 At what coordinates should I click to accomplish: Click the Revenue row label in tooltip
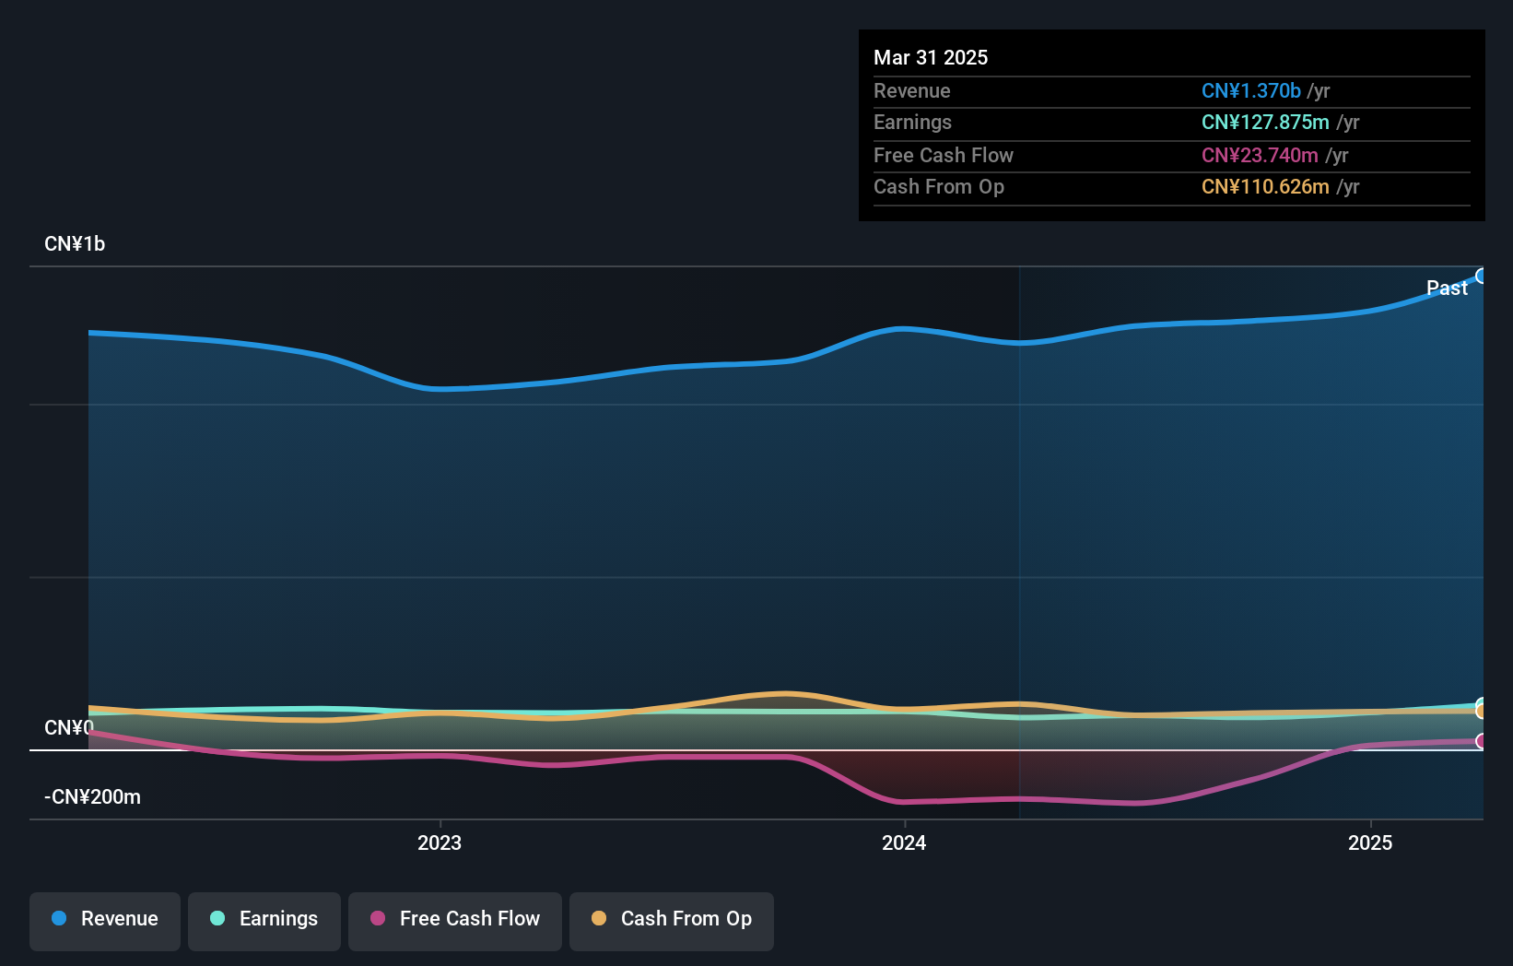[x=912, y=90]
